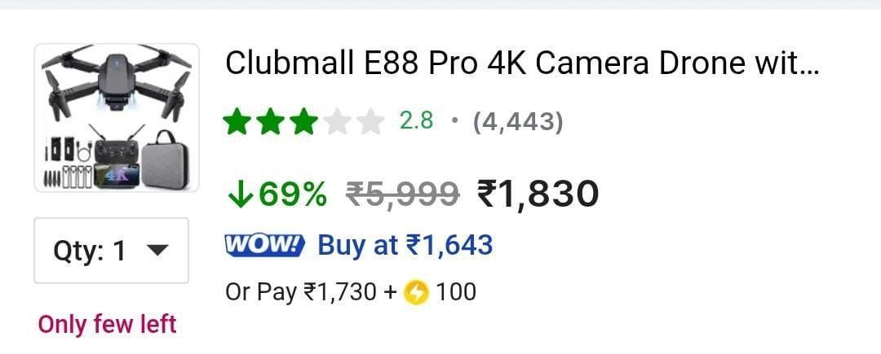This screenshot has width=881, height=354.
Task: Click the 2.8 rating score
Action: pyautogui.click(x=416, y=120)
